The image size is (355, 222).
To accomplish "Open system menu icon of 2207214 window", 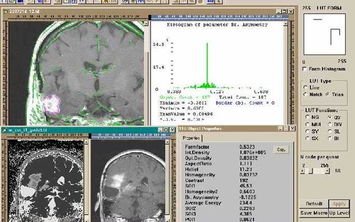I will coord(6,11).
